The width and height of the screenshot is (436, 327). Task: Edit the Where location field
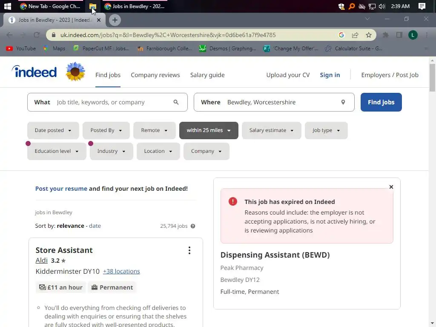click(x=274, y=102)
